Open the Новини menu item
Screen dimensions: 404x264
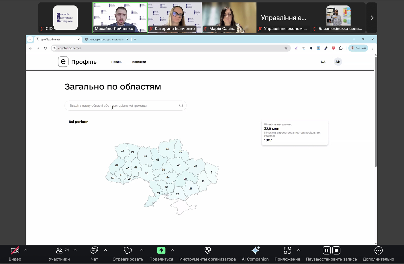117,62
